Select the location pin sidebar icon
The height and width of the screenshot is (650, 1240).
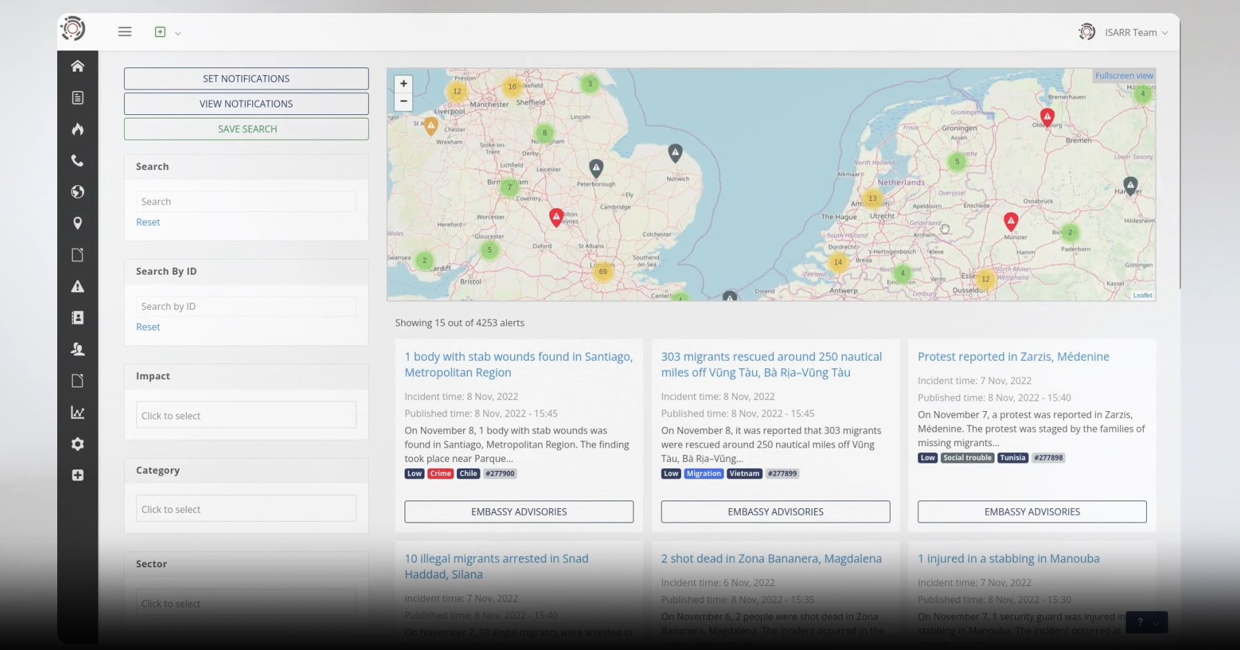pyautogui.click(x=77, y=223)
